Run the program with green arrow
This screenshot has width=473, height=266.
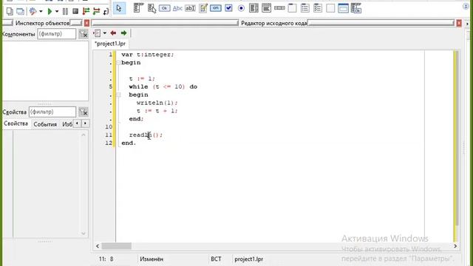coord(50,12)
